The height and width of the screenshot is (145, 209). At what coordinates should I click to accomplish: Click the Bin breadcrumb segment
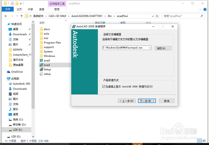(110, 16)
